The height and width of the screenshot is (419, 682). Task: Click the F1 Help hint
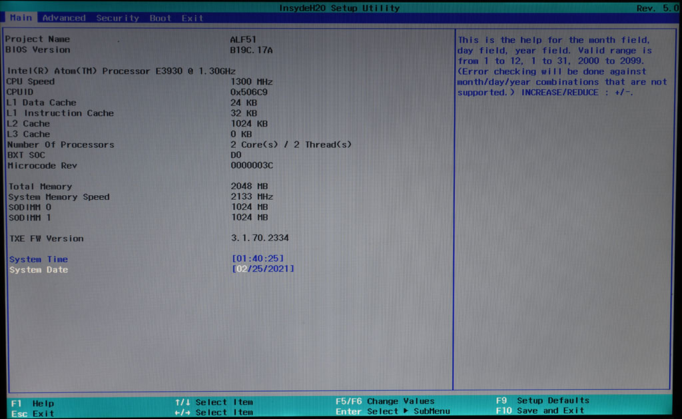[x=33, y=403]
